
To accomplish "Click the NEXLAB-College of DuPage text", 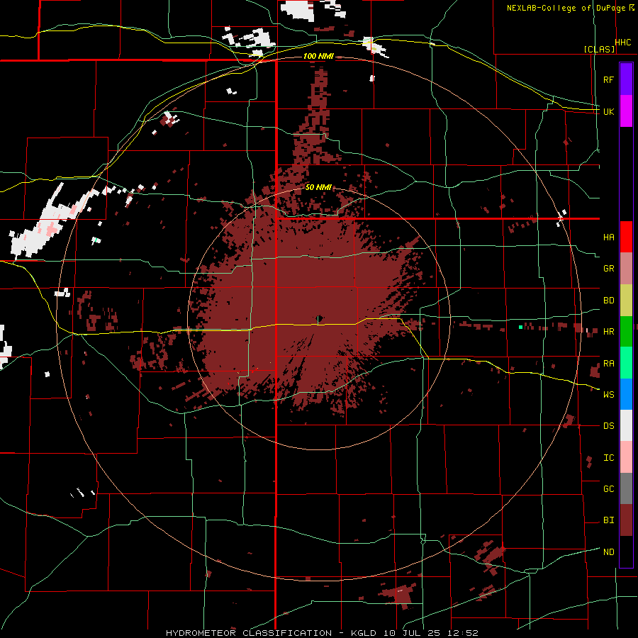I will click(566, 8).
